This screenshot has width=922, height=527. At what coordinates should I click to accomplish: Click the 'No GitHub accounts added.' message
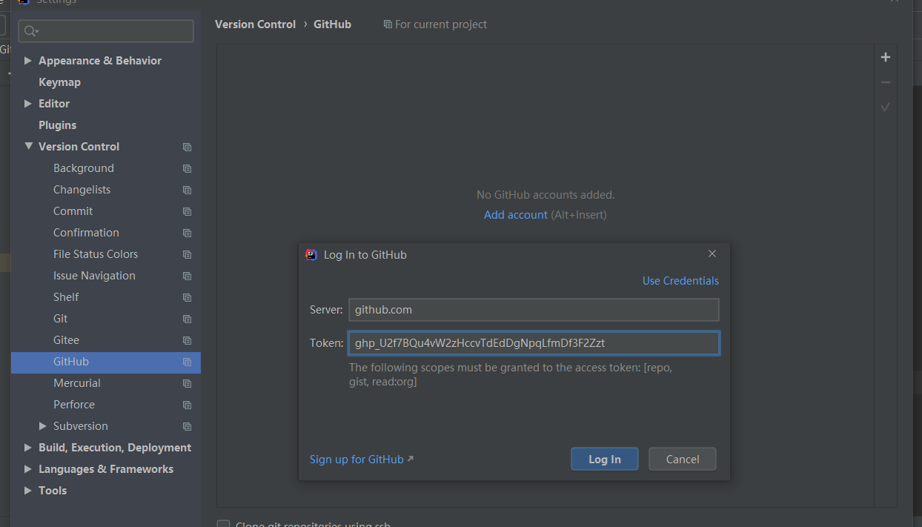pyautogui.click(x=545, y=195)
